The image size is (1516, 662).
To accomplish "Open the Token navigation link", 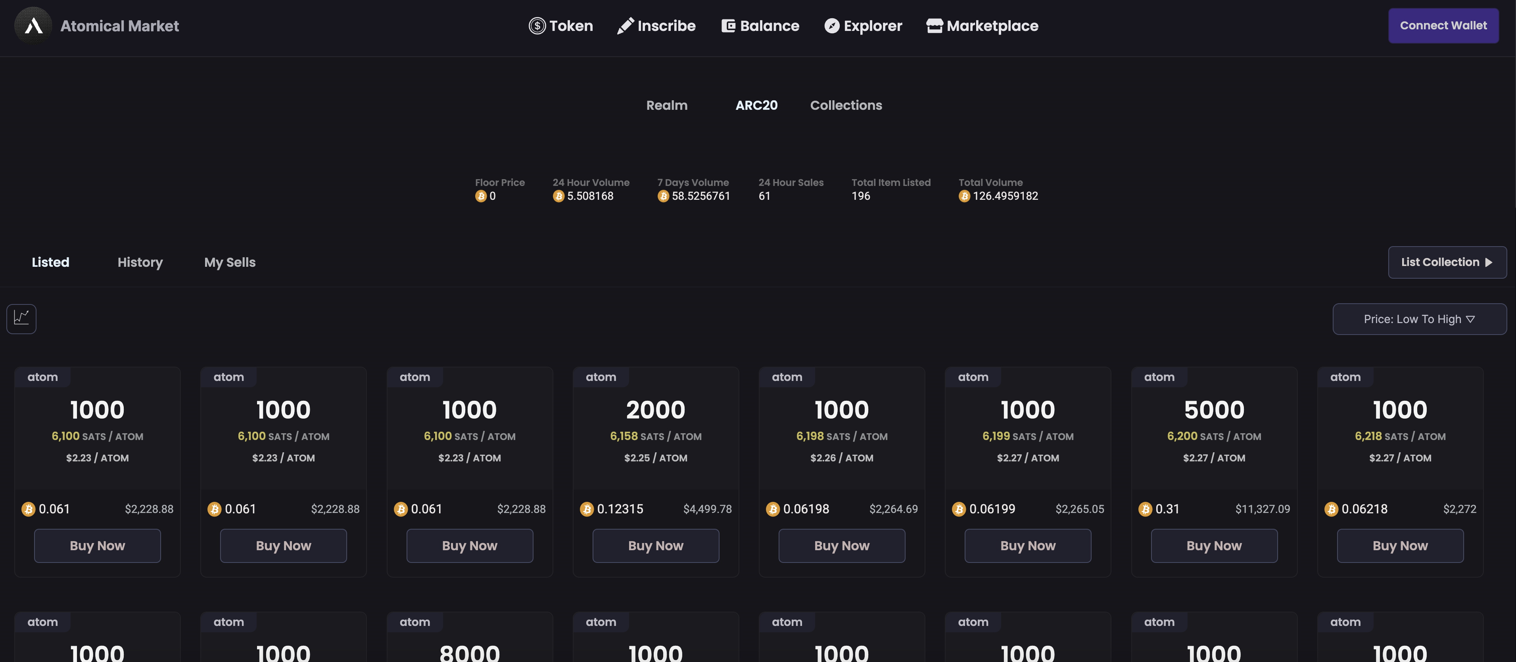I will [x=560, y=26].
